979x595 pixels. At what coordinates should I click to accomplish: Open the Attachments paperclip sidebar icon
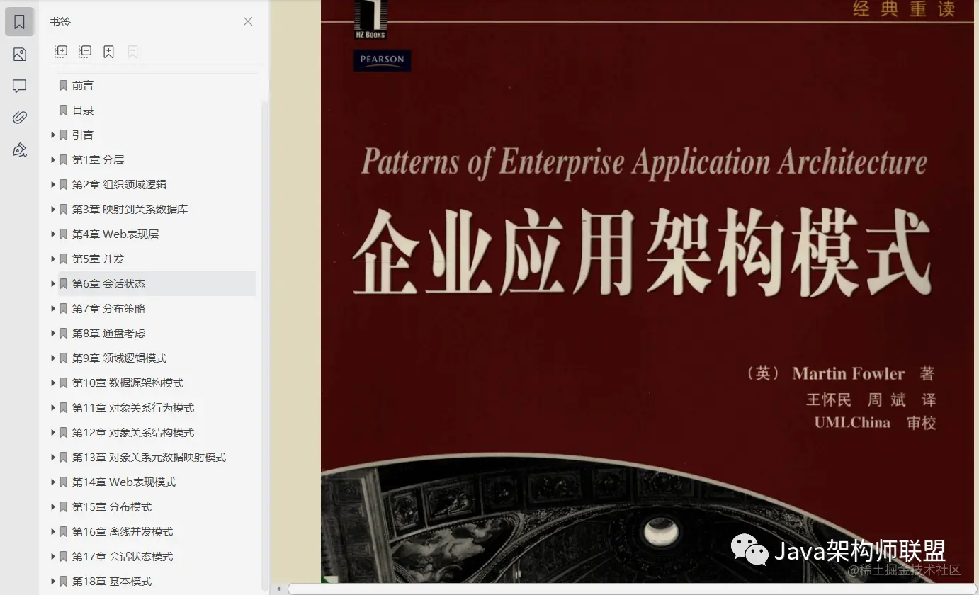tap(19, 118)
